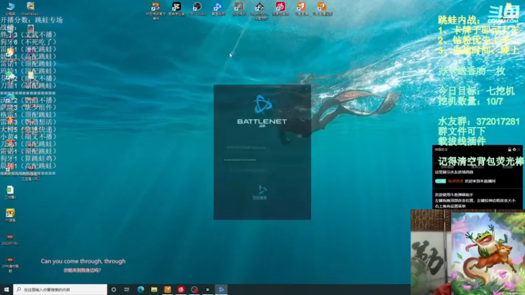Click the Windows search box on the taskbar

(60, 289)
